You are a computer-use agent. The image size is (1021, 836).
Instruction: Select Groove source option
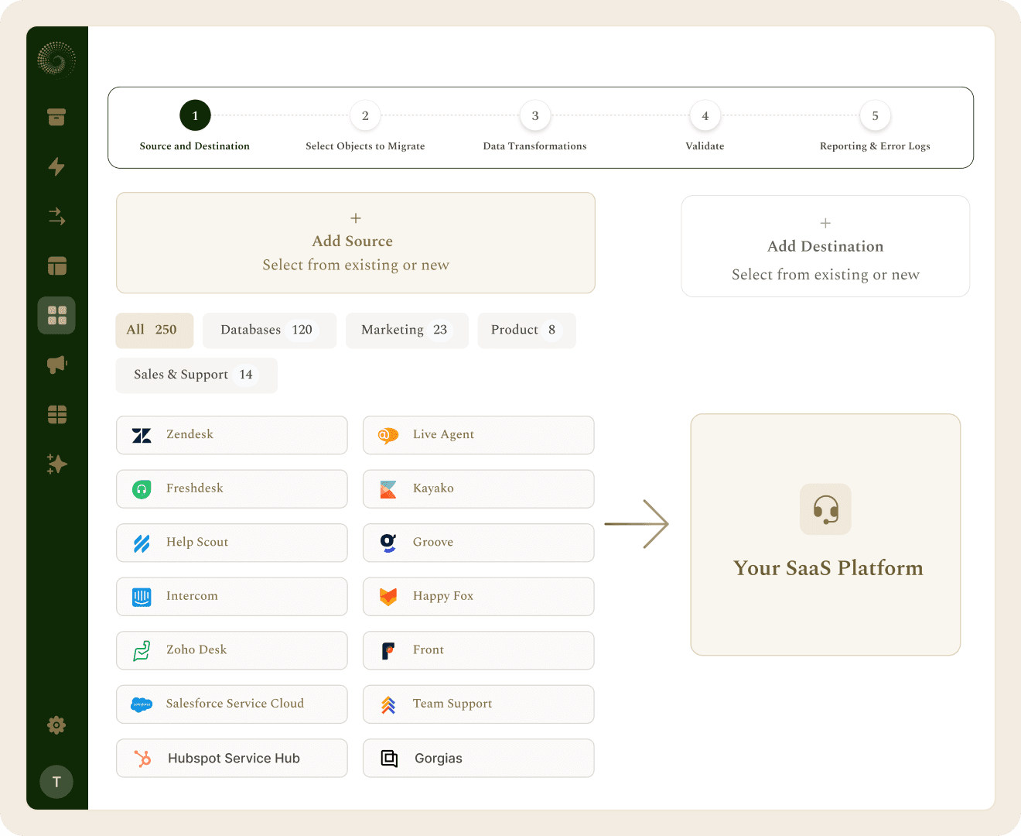pos(479,543)
